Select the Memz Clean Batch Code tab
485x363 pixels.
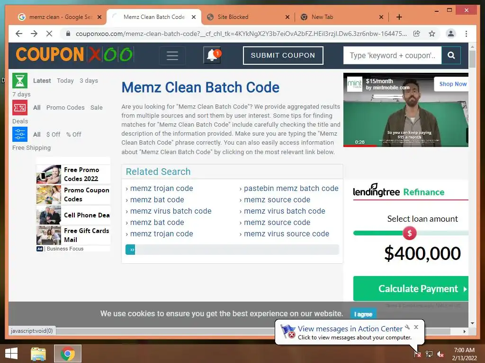(154, 17)
